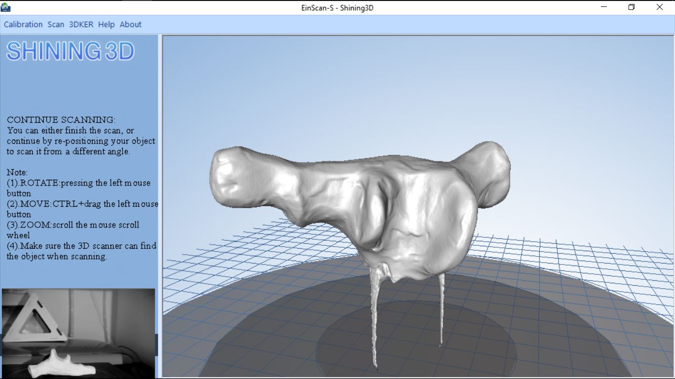Click the "(4).Make sure the 3D scanner" note
Image resolution: width=675 pixels, height=379 pixels.
pos(82,251)
